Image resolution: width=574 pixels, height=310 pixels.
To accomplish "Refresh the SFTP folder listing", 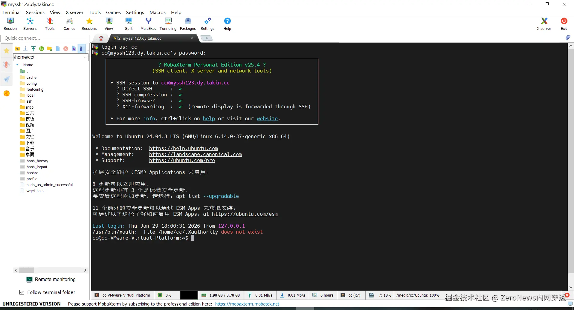I will [x=42, y=49].
